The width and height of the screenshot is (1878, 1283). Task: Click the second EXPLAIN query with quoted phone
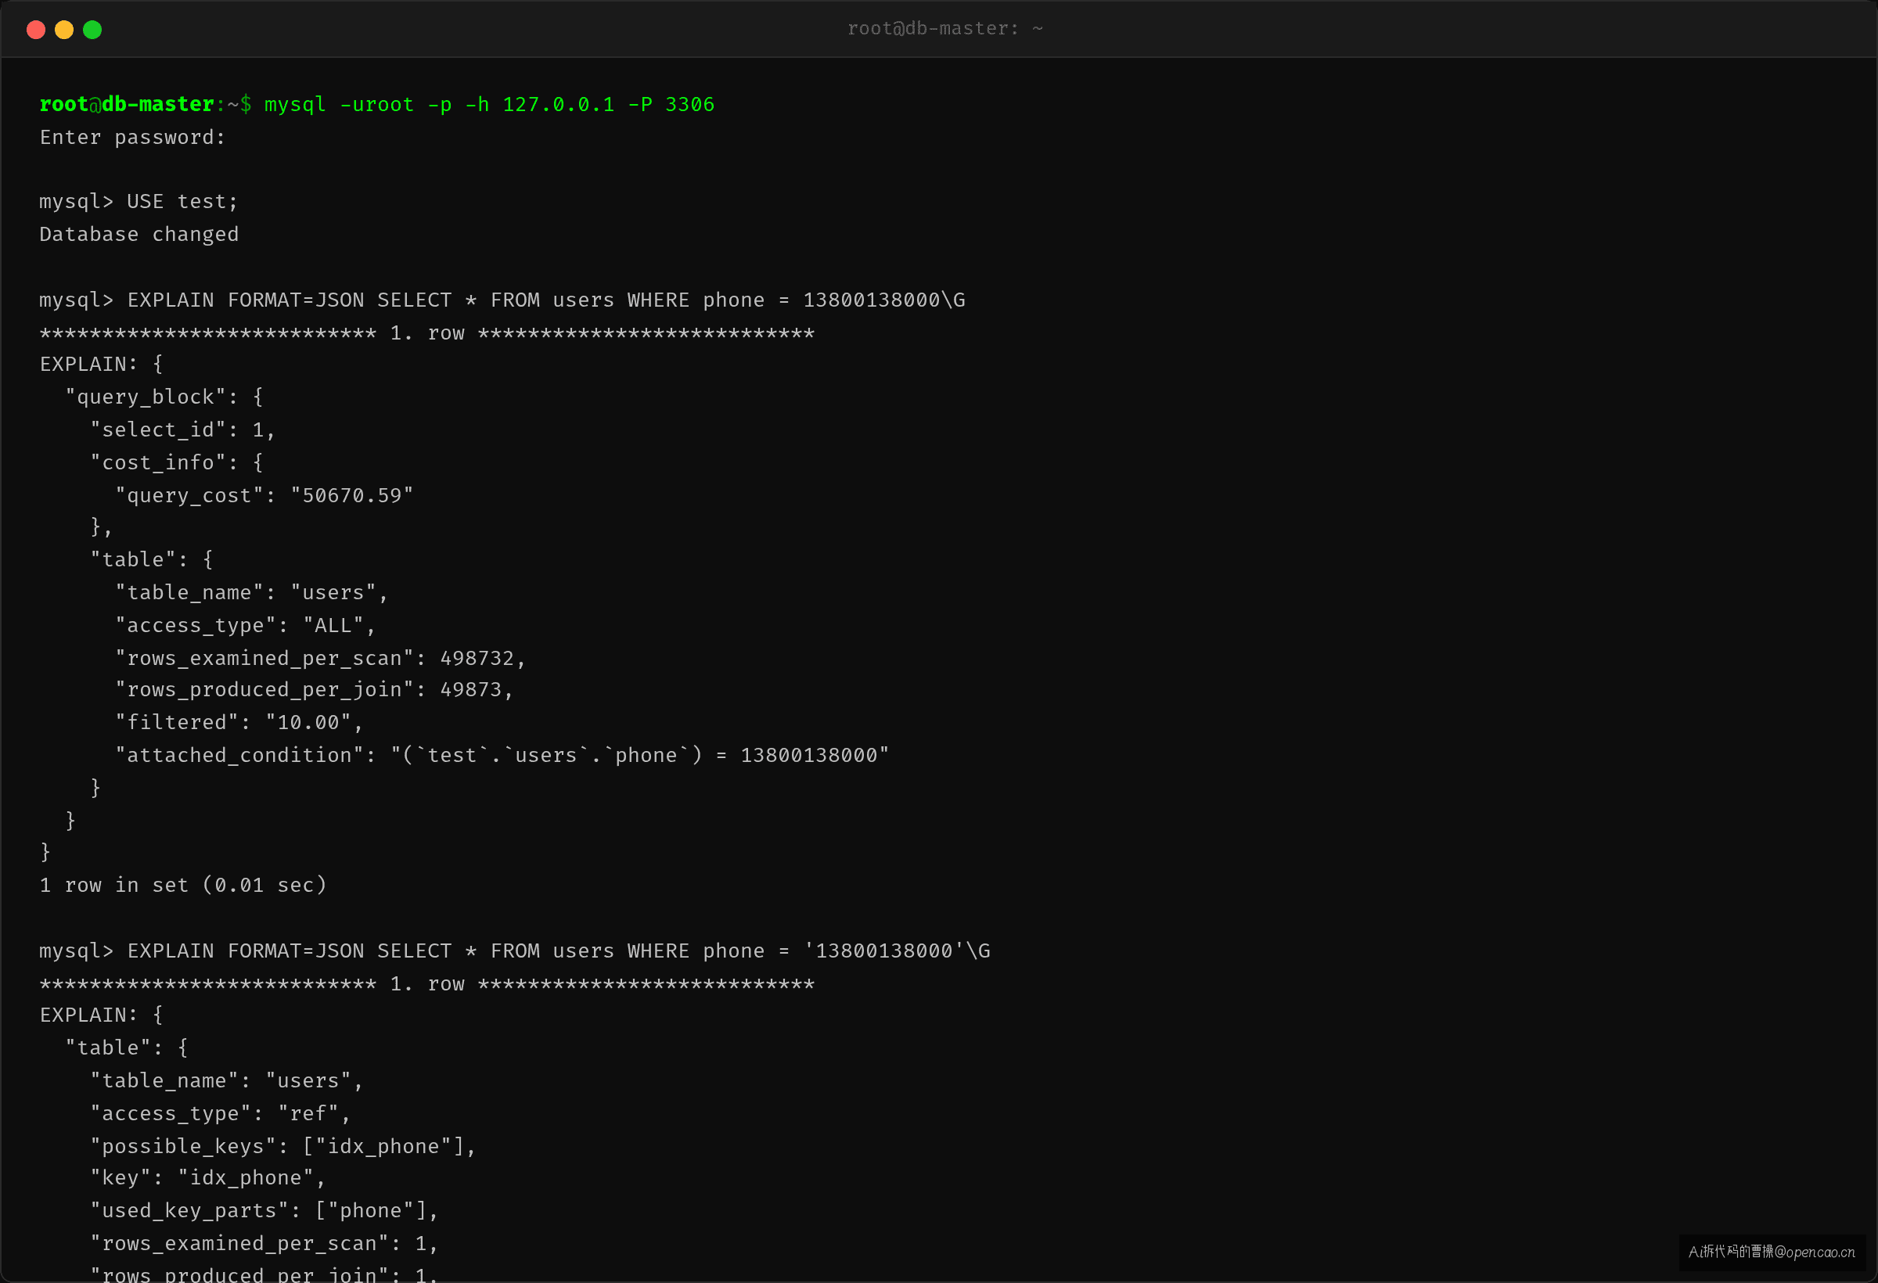pos(515,951)
